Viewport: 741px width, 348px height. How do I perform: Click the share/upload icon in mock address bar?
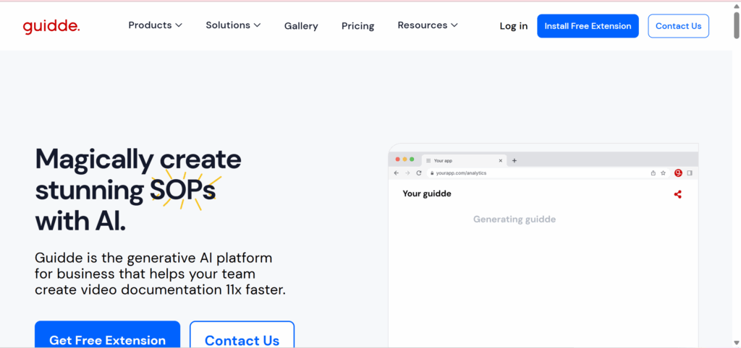653,173
